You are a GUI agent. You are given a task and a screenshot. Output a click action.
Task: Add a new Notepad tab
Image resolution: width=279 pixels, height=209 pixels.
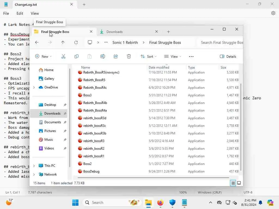[x=84, y=5]
